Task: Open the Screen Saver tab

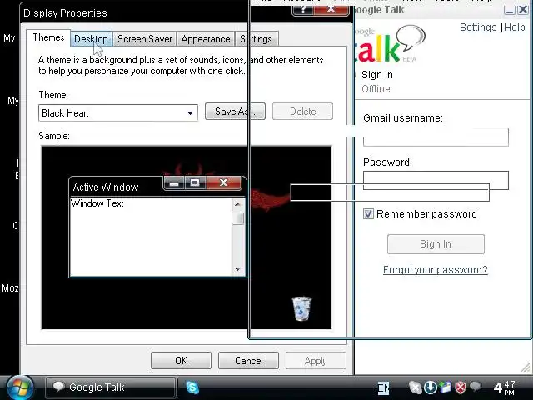Action: pos(144,39)
